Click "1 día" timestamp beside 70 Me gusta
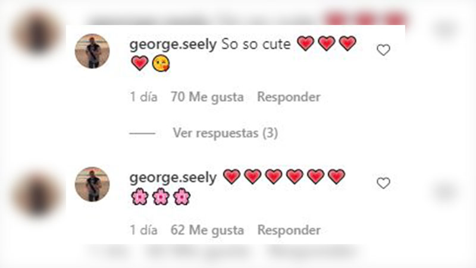476x268 pixels. 143,97
